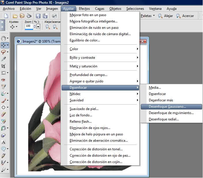
Task: Pin the tool options palette
Action: coord(2,27)
